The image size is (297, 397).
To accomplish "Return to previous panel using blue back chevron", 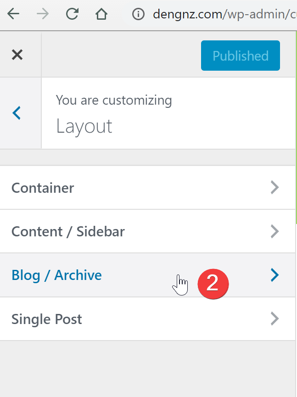I will tap(17, 113).
